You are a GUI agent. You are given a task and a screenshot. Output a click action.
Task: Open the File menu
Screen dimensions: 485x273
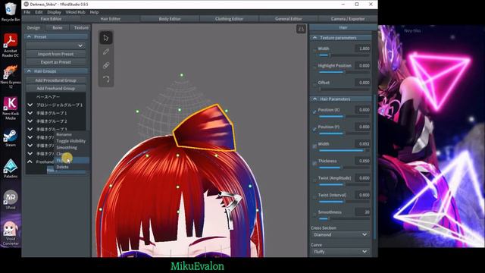(27, 12)
